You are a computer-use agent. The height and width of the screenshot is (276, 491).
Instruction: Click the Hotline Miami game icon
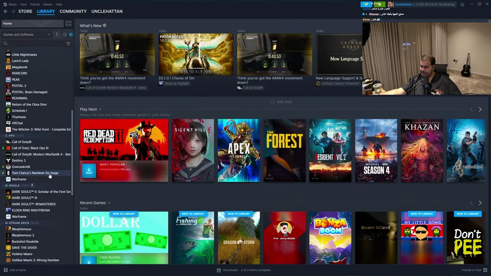(x=8, y=254)
